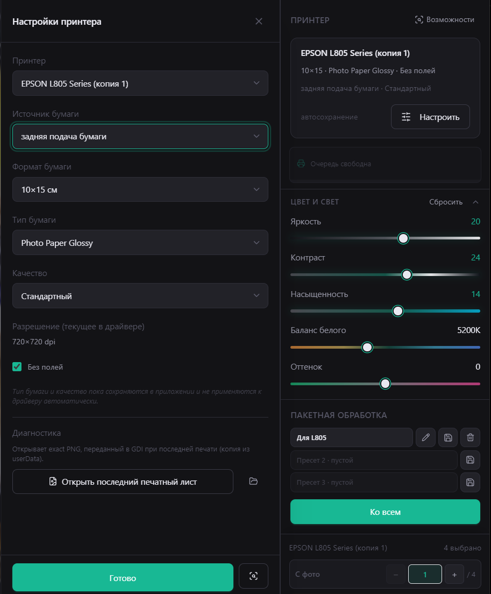Click the 720×720 dpi resolution value
The image size is (491, 594).
point(34,342)
